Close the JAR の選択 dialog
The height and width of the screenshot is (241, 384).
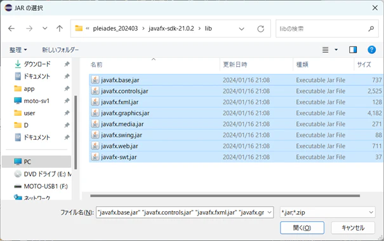click(x=374, y=8)
